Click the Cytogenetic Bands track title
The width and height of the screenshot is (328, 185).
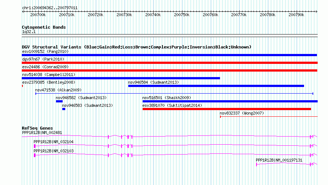pos(44,27)
